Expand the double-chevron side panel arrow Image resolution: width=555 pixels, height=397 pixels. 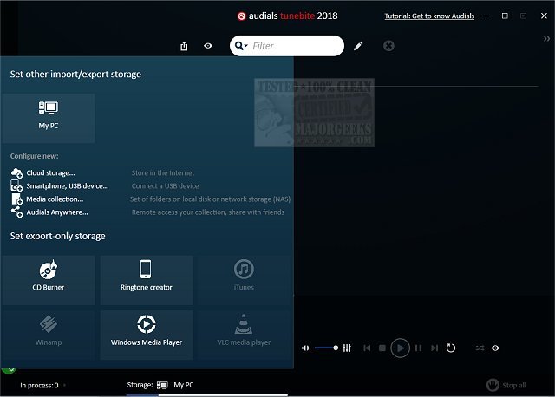click(x=546, y=38)
